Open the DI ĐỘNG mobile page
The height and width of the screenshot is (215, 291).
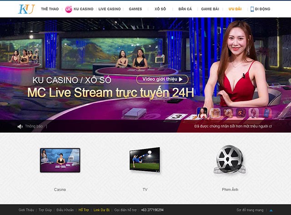262,9
